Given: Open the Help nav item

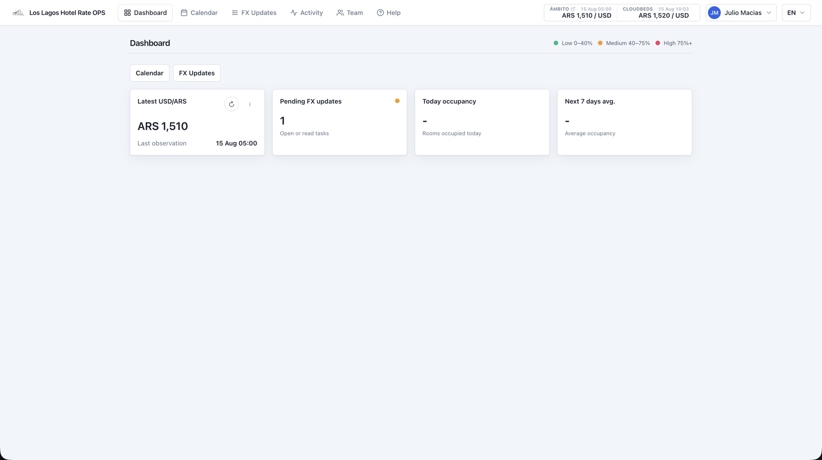Looking at the screenshot, I should tap(389, 13).
